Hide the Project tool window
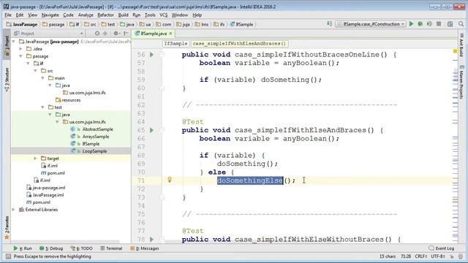The image size is (468, 263). pyautogui.click(x=126, y=34)
